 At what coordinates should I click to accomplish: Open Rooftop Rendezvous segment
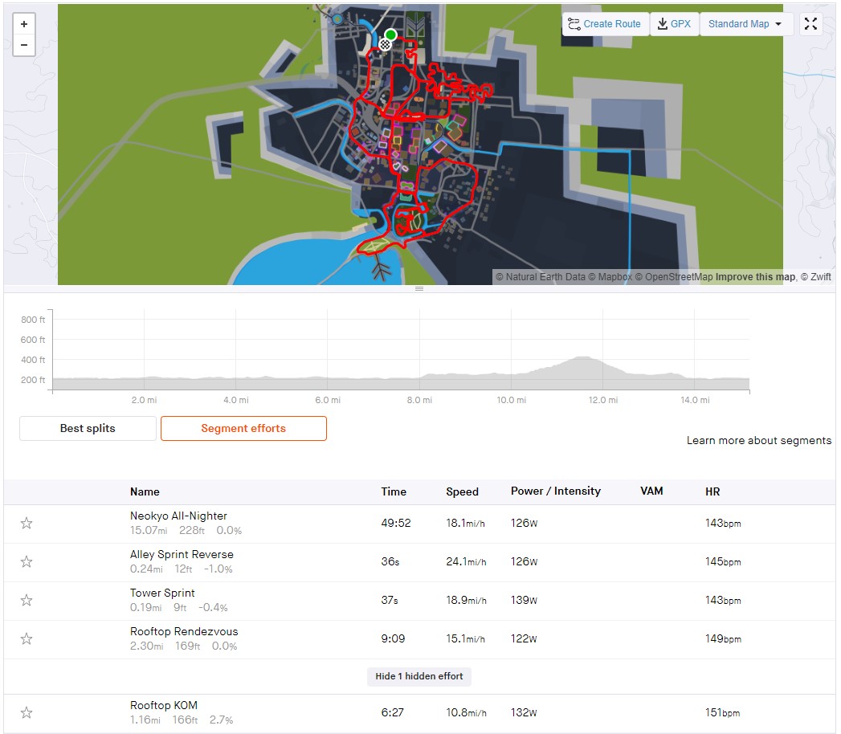(x=184, y=631)
